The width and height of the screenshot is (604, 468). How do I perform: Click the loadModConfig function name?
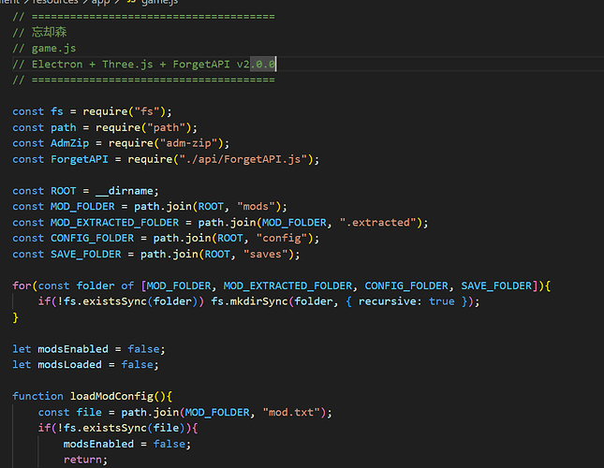111,396
